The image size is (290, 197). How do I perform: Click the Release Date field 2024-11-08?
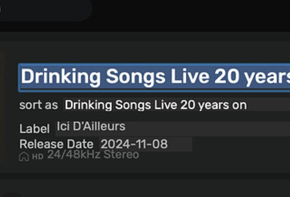point(146,144)
